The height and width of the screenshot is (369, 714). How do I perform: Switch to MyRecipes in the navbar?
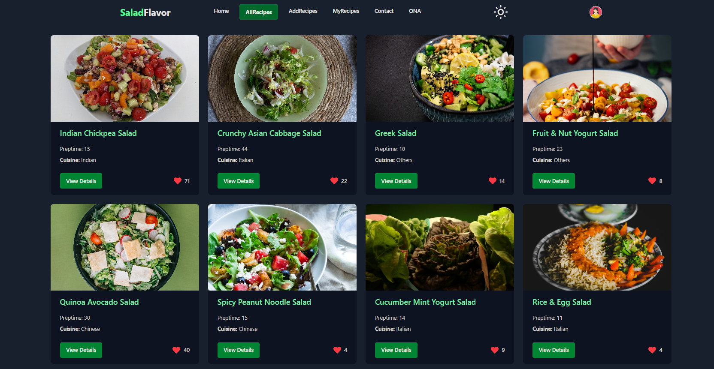coord(346,11)
